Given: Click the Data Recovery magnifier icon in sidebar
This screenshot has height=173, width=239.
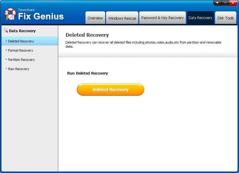Looking at the screenshot, I should [x=6, y=30].
